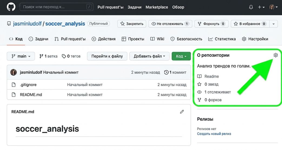Open the green Код dropdown button
282x150 pixels.
coord(181,56)
